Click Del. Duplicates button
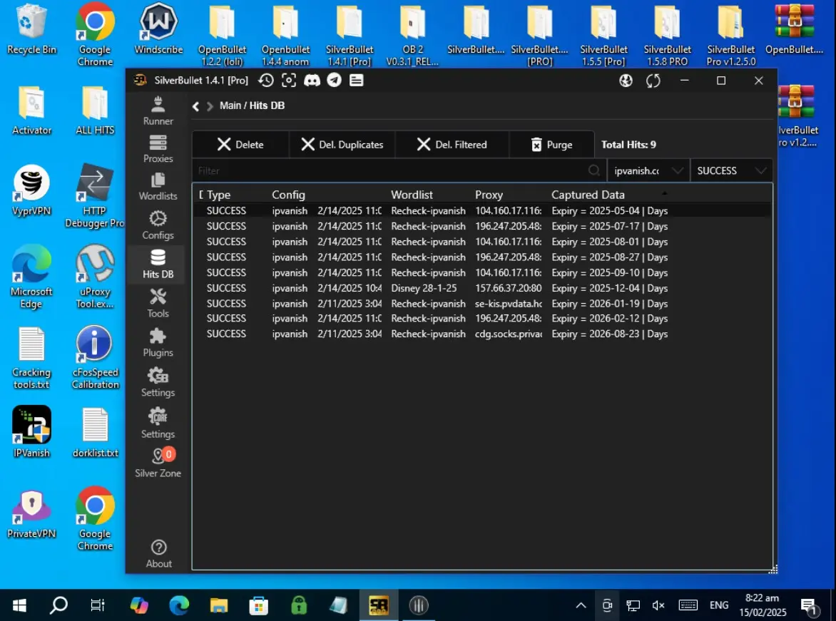The height and width of the screenshot is (621, 836). tap(342, 145)
